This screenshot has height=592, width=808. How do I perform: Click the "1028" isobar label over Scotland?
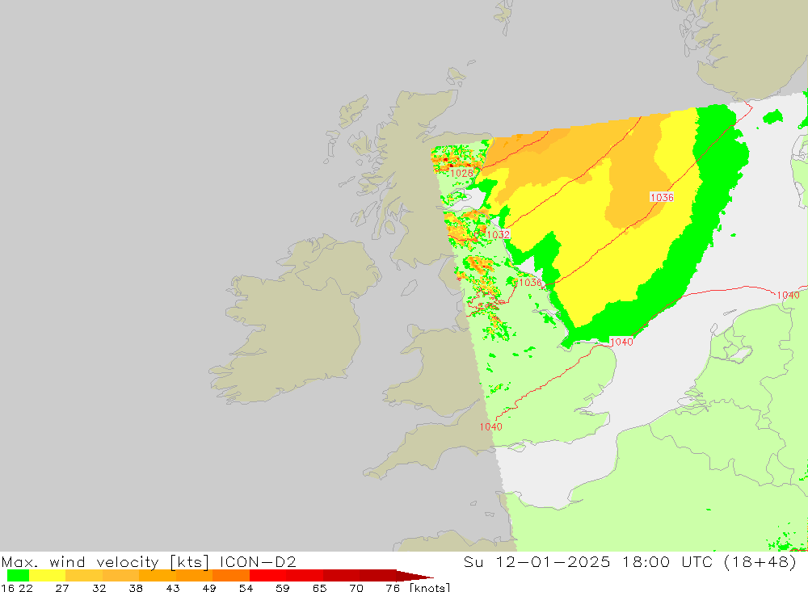[461, 173]
